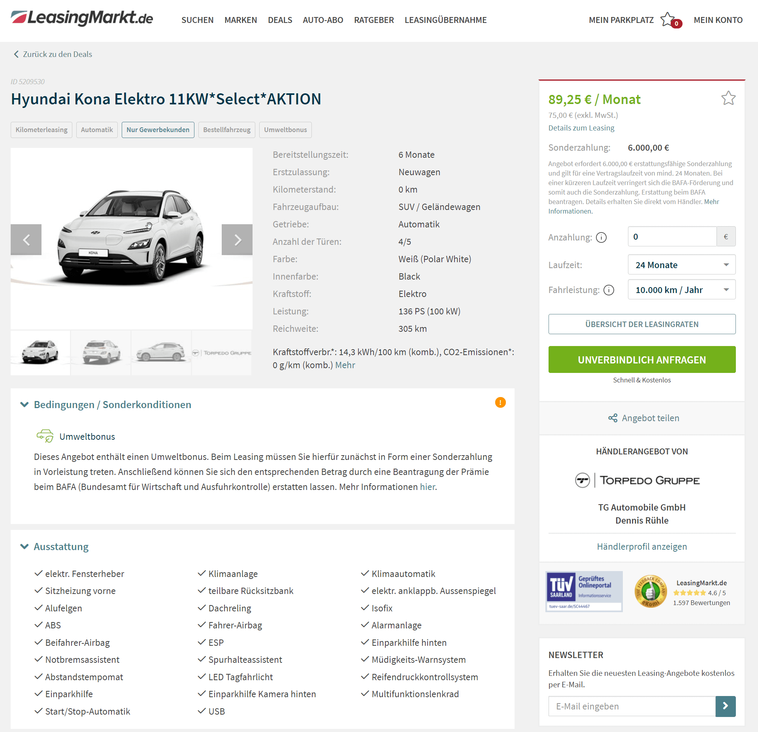Open the Fahrleistung 10.000 km dropdown
The width and height of the screenshot is (758, 732).
pyautogui.click(x=681, y=290)
